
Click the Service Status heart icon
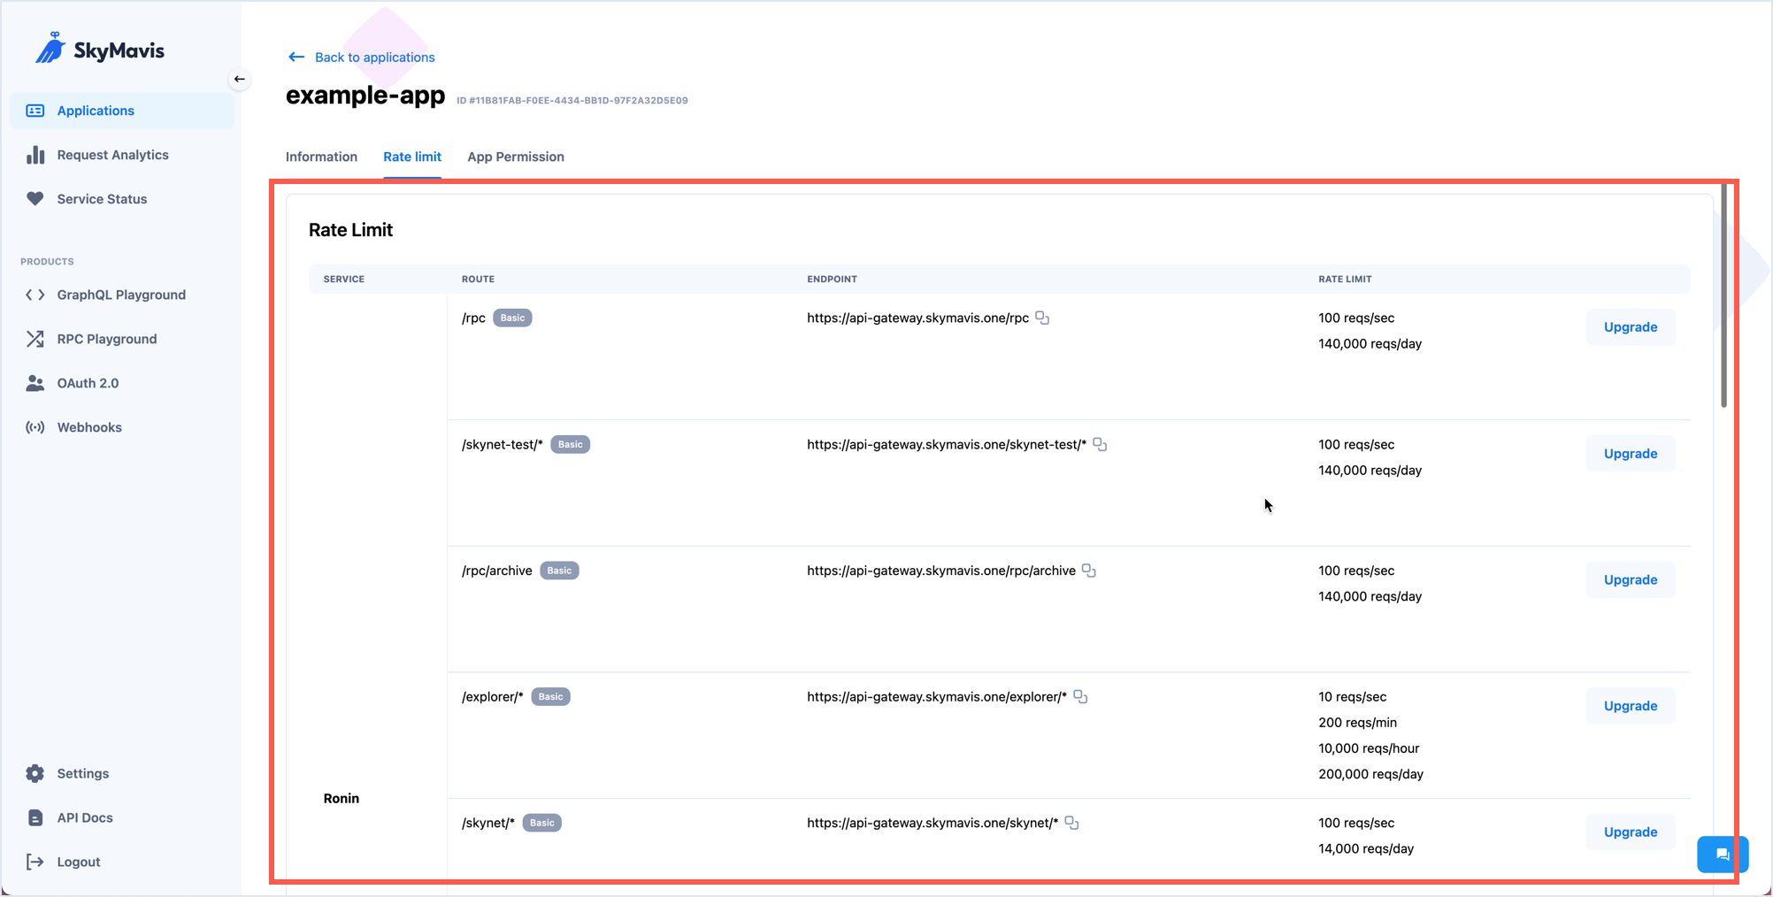pyautogui.click(x=35, y=199)
